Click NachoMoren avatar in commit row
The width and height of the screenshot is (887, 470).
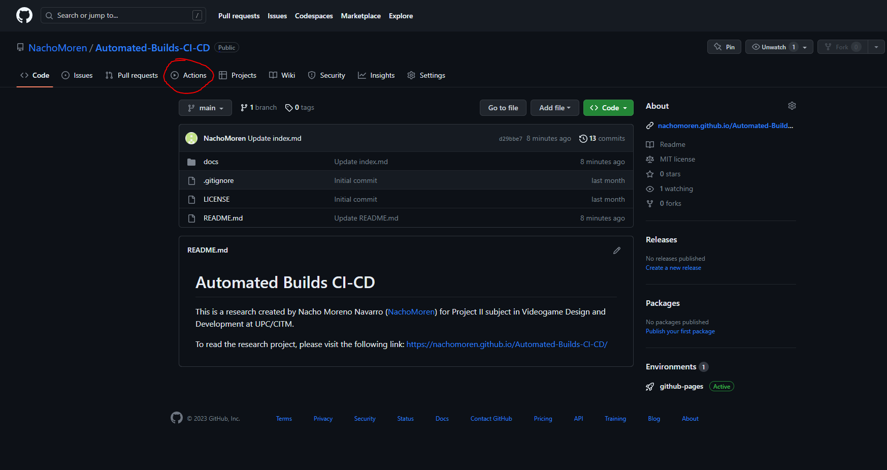click(x=191, y=138)
